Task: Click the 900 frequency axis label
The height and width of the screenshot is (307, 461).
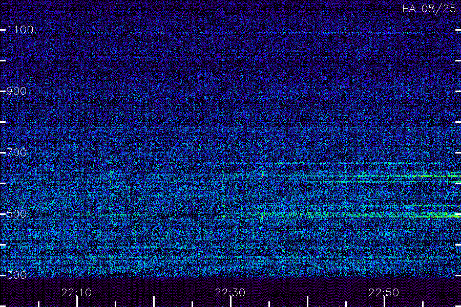Action: pyautogui.click(x=16, y=91)
